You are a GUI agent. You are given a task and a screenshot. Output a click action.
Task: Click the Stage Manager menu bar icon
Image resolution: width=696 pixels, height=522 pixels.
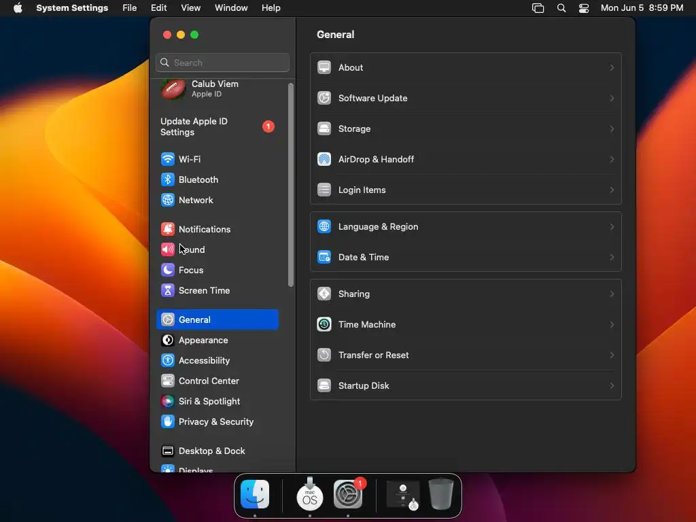click(x=538, y=8)
